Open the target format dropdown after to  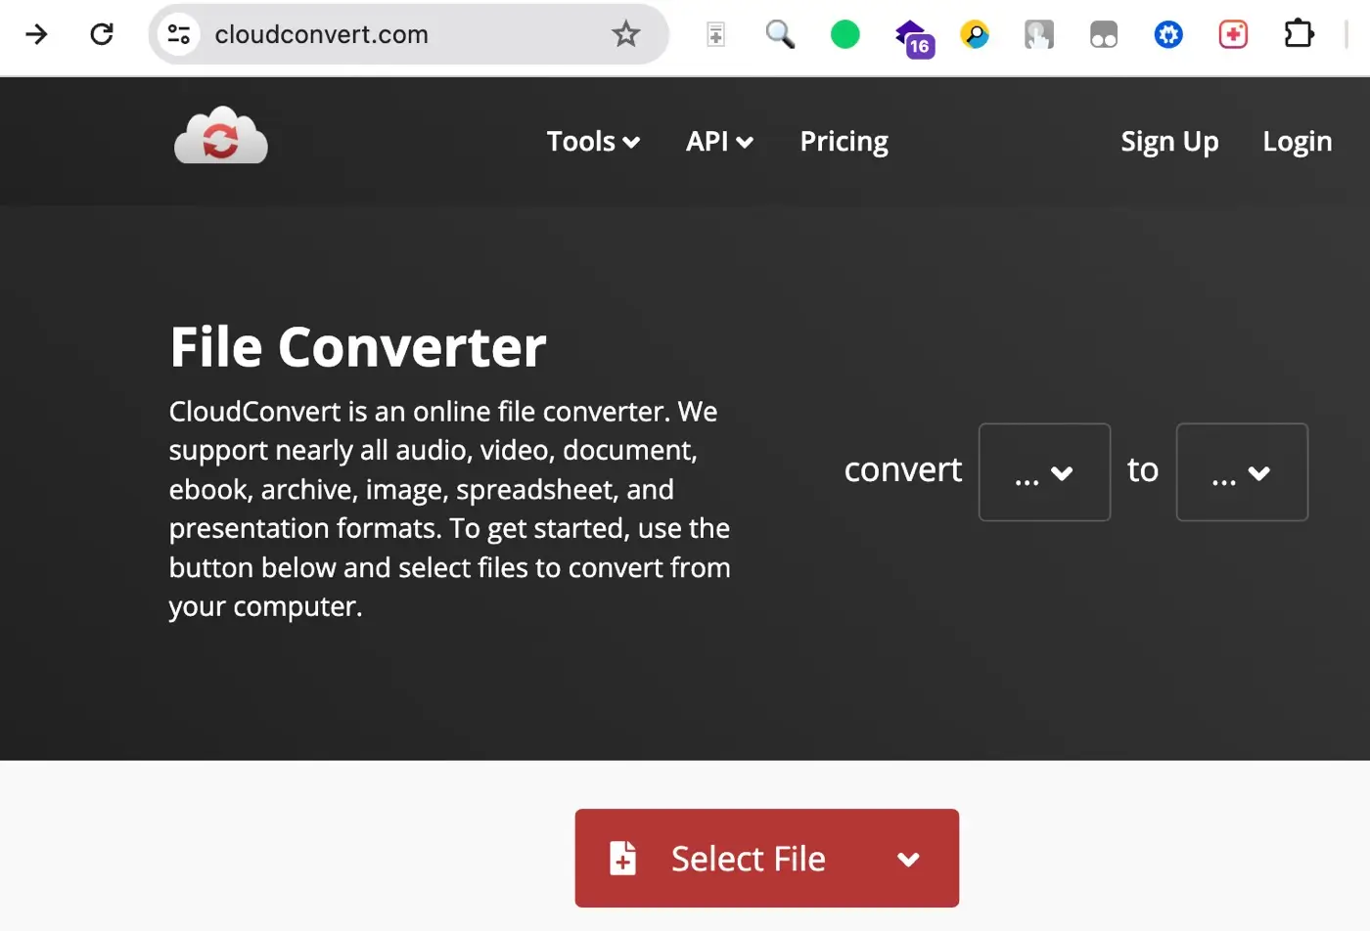point(1242,472)
